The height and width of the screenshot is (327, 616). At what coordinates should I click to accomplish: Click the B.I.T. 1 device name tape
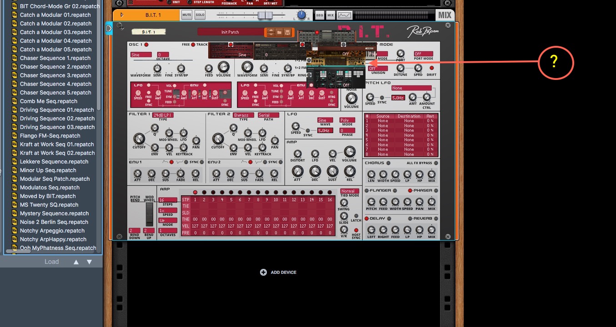pyautogui.click(x=148, y=32)
